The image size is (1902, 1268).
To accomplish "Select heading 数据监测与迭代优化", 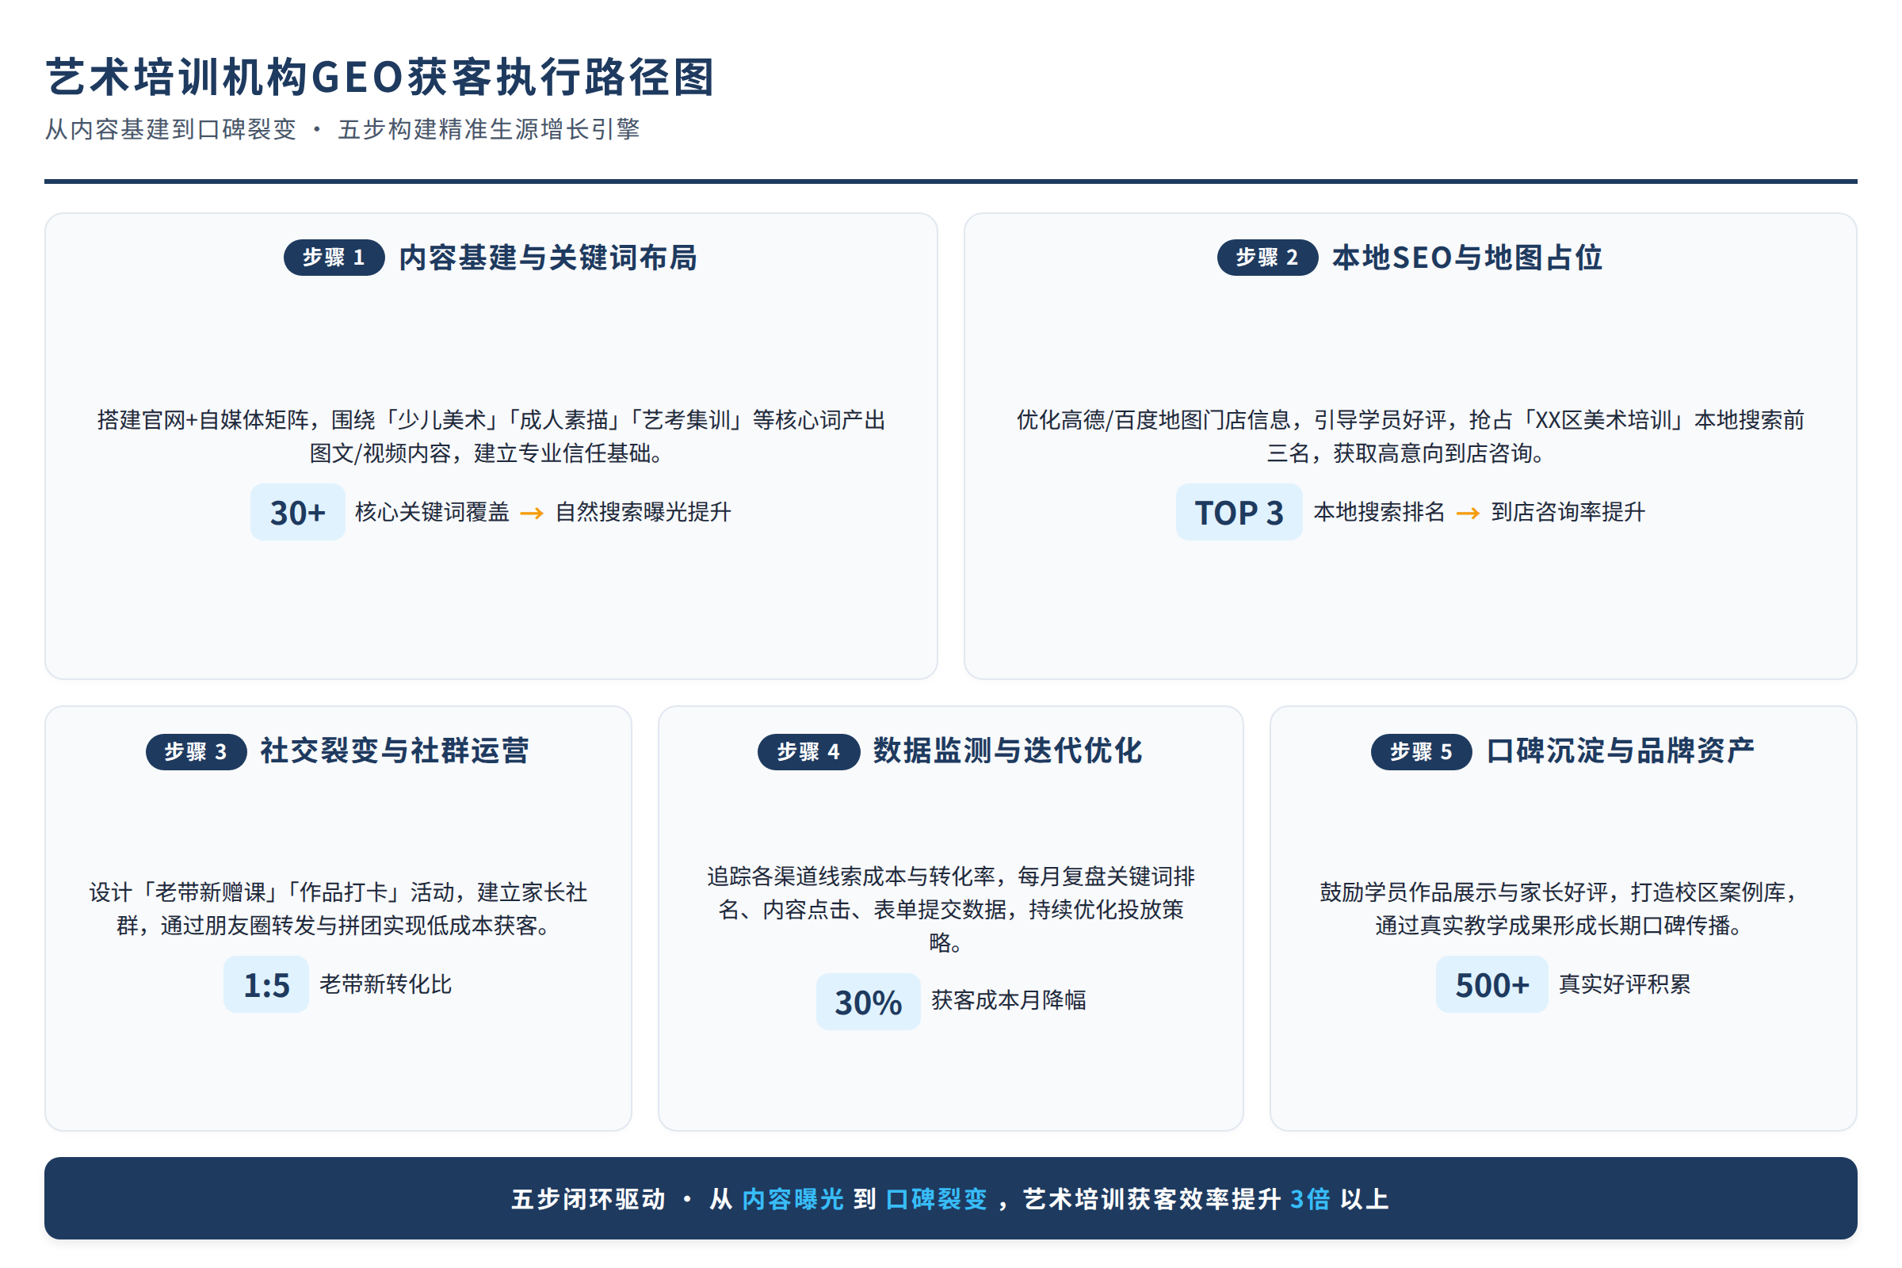I will (1007, 750).
